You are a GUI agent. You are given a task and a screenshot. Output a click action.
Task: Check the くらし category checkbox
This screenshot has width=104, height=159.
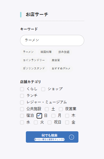pos(22,89)
